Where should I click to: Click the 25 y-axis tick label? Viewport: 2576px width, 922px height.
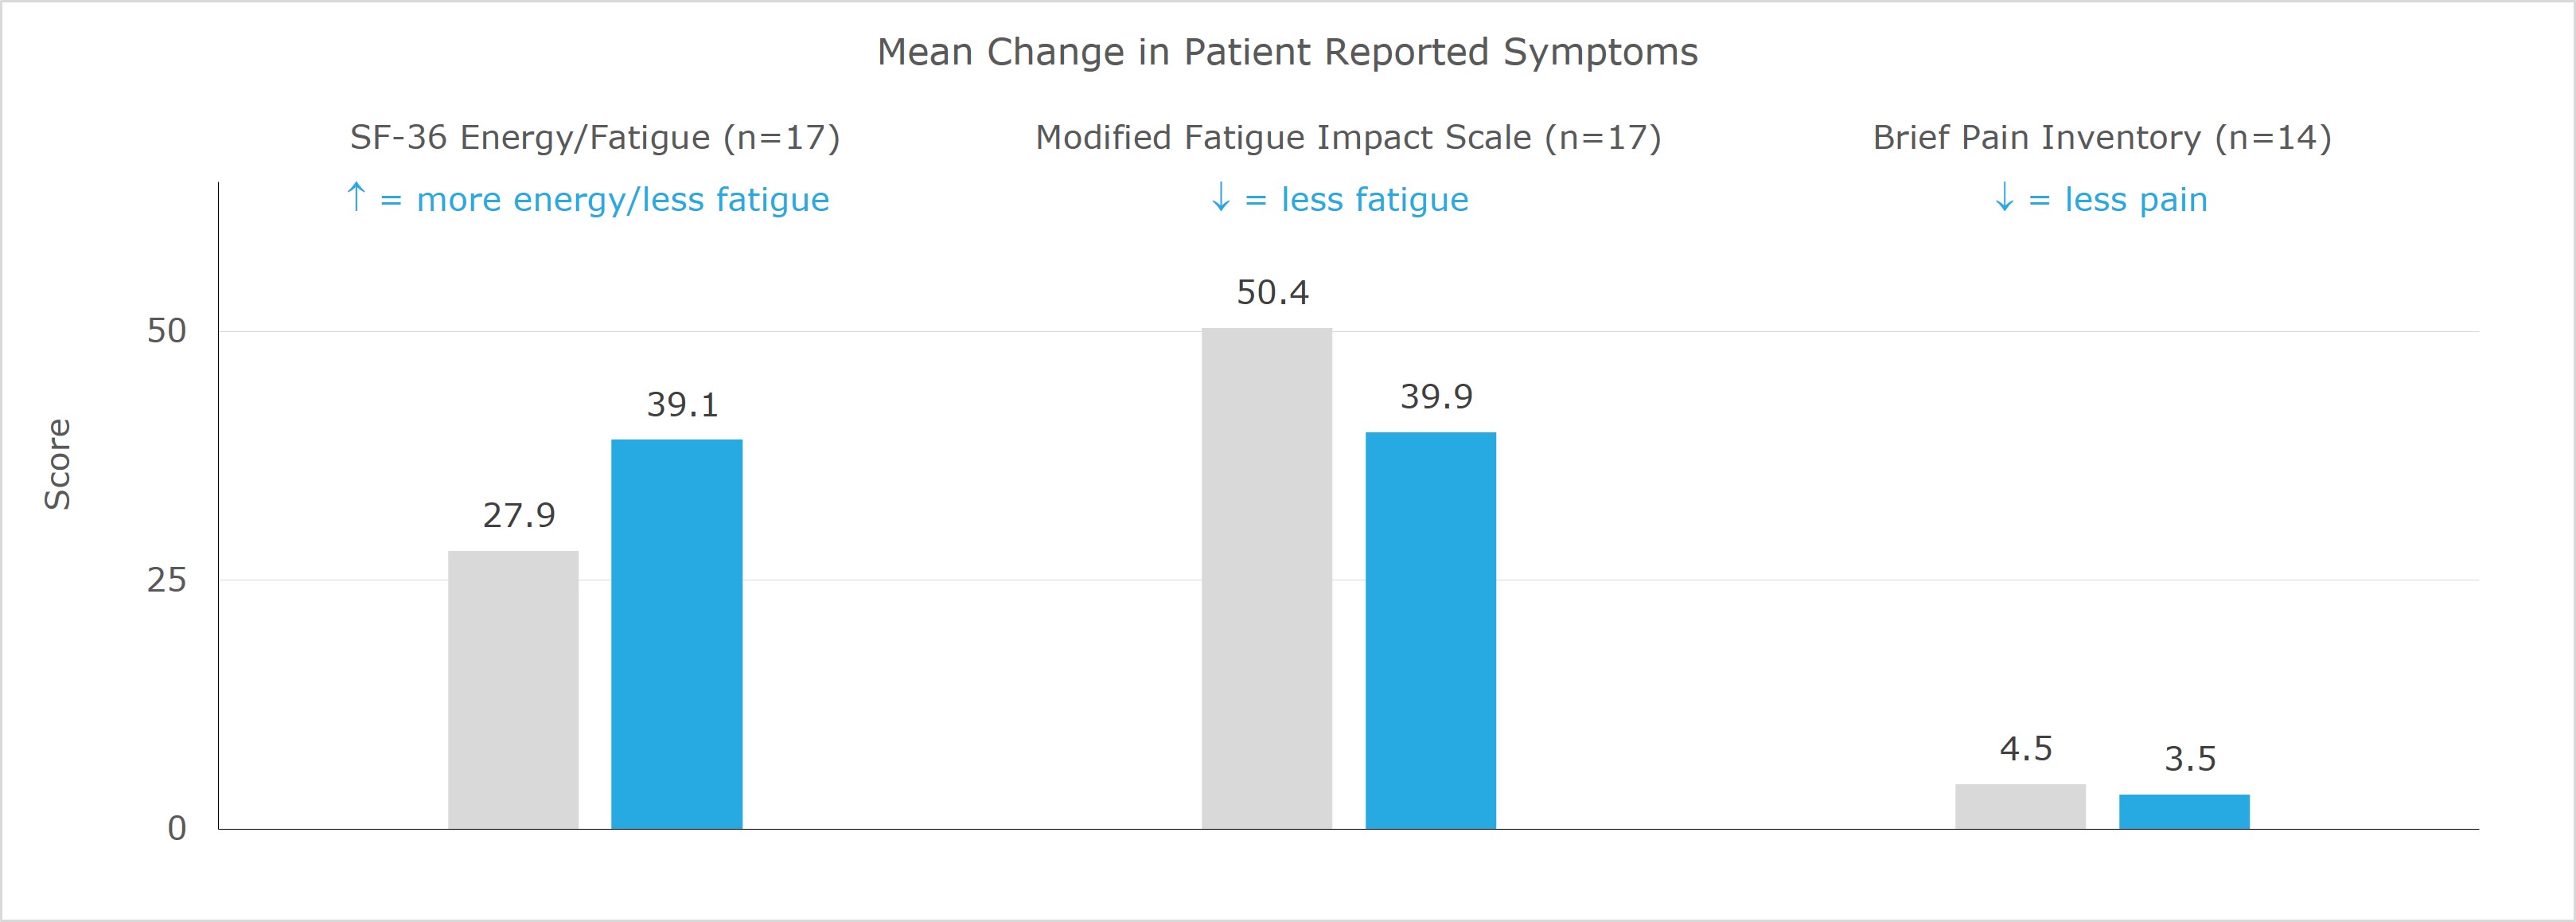(x=167, y=580)
